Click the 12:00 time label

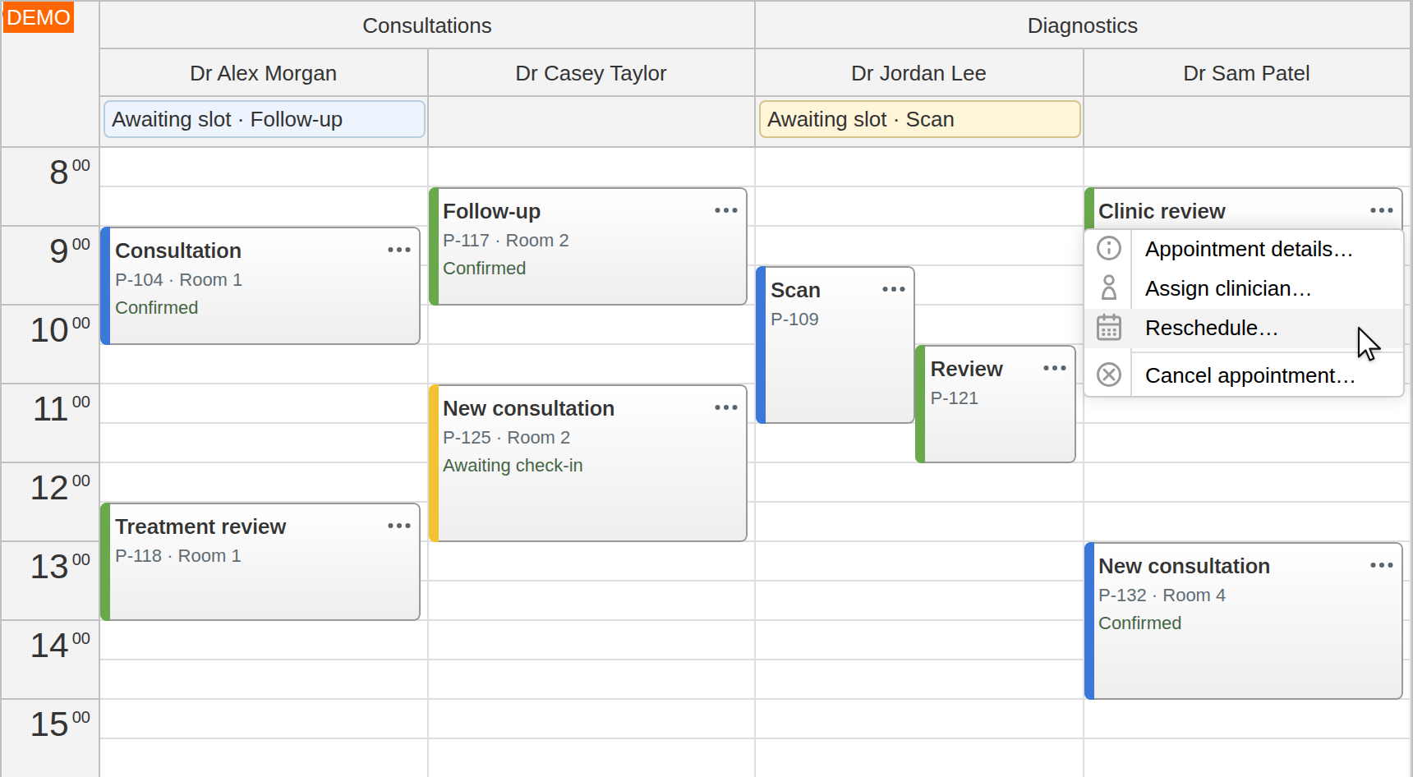(x=60, y=487)
